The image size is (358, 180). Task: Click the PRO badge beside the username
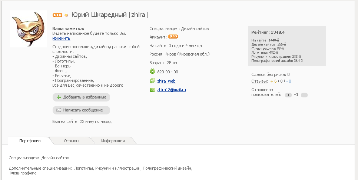click(57, 15)
